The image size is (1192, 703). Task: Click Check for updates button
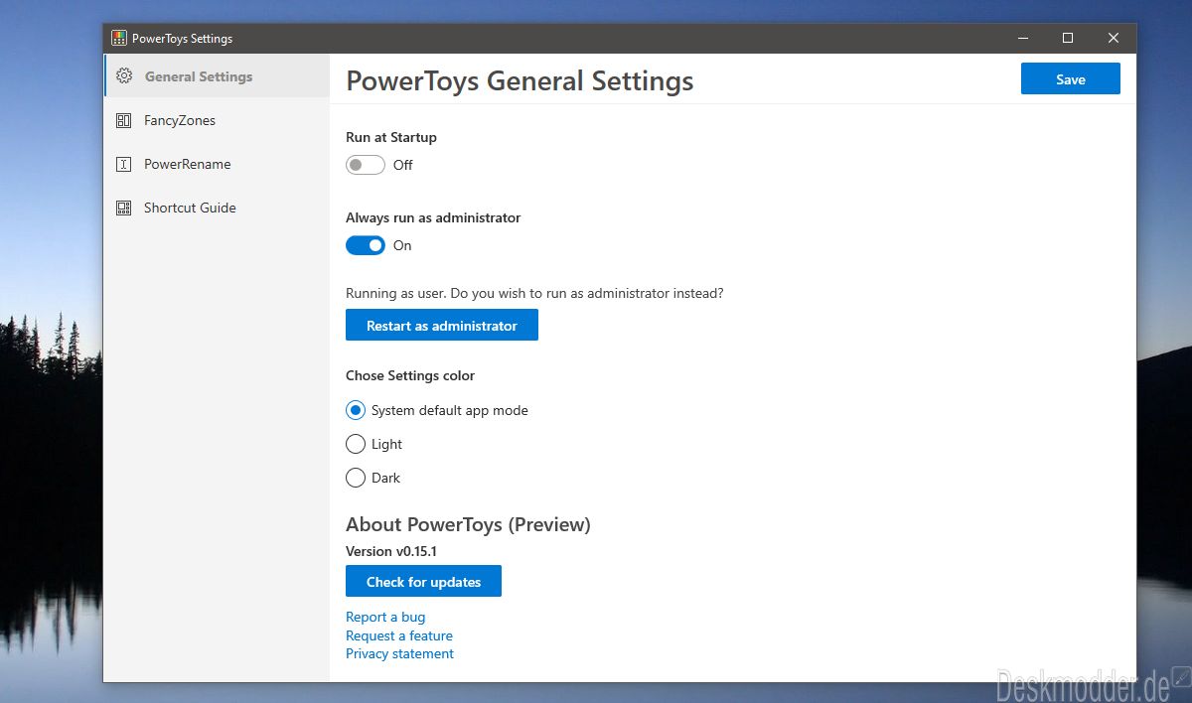(423, 581)
